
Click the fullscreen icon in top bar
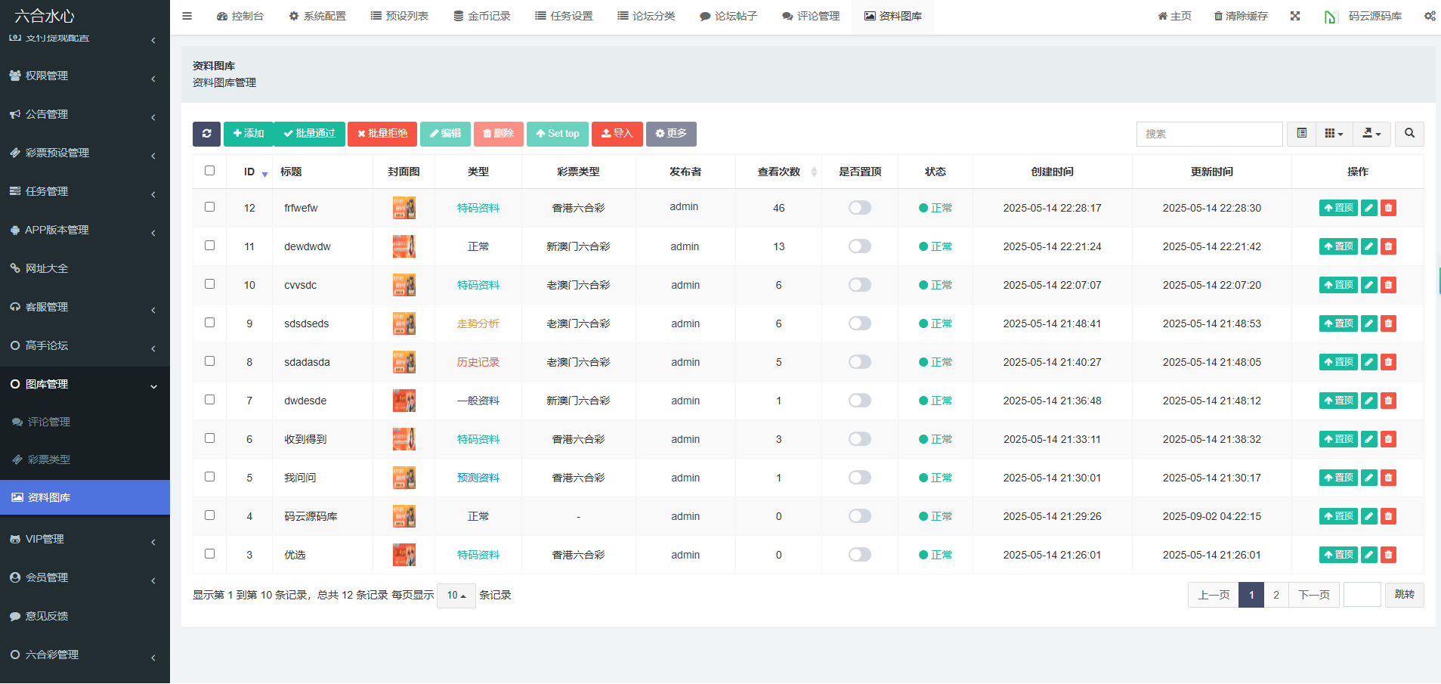(x=1295, y=16)
